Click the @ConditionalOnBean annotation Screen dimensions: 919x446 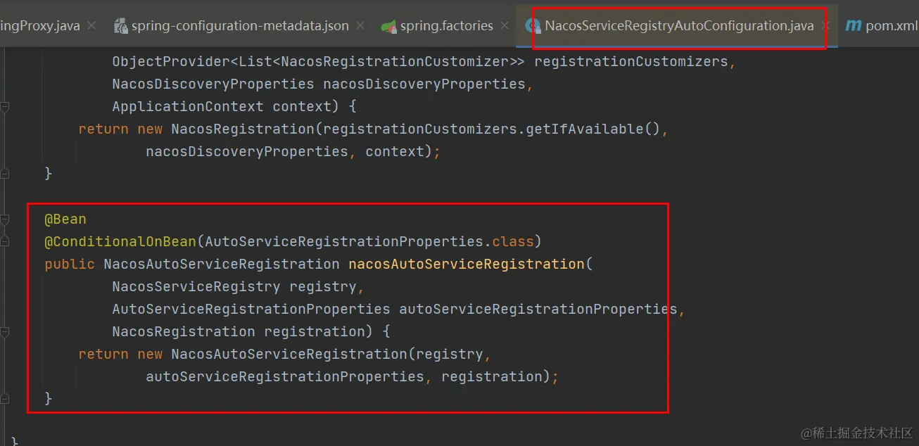pos(120,242)
